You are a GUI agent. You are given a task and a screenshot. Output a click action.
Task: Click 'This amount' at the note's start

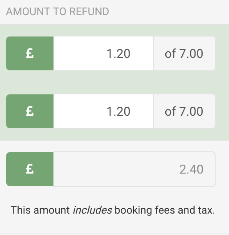(x=40, y=210)
